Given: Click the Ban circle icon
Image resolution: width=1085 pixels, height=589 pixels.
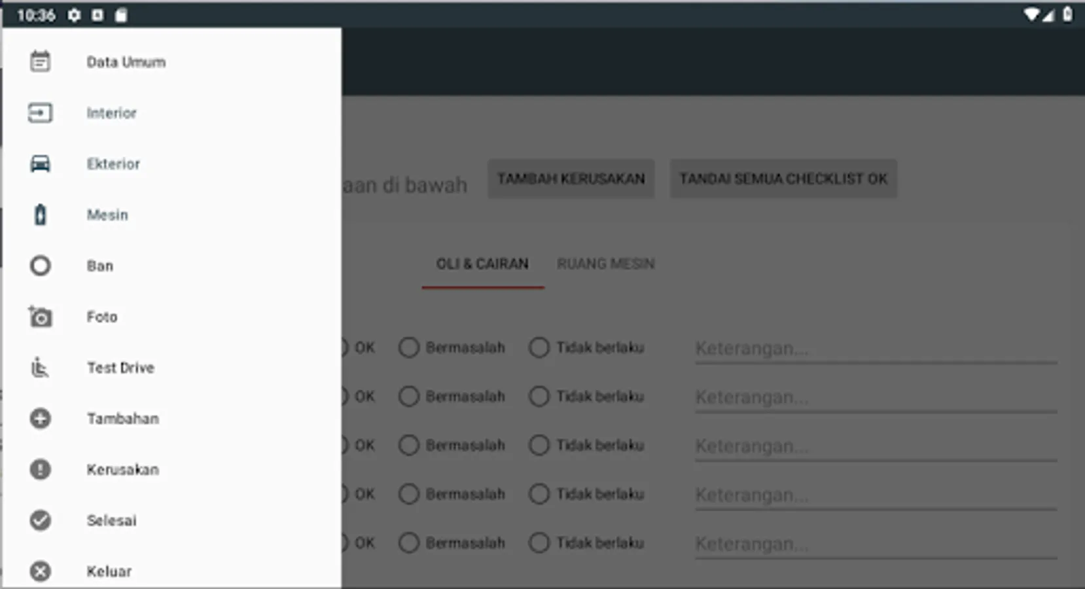Looking at the screenshot, I should coord(40,266).
